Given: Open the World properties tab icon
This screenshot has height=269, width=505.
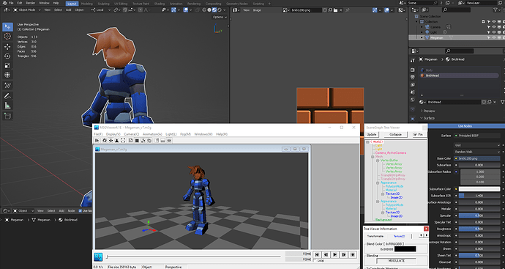Looking at the screenshot, I should [413, 100].
